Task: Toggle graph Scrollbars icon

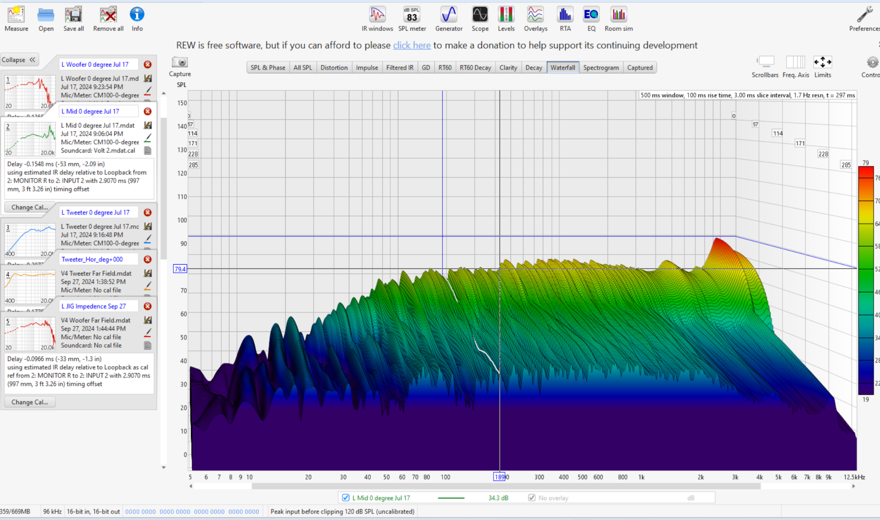Action: [765, 62]
